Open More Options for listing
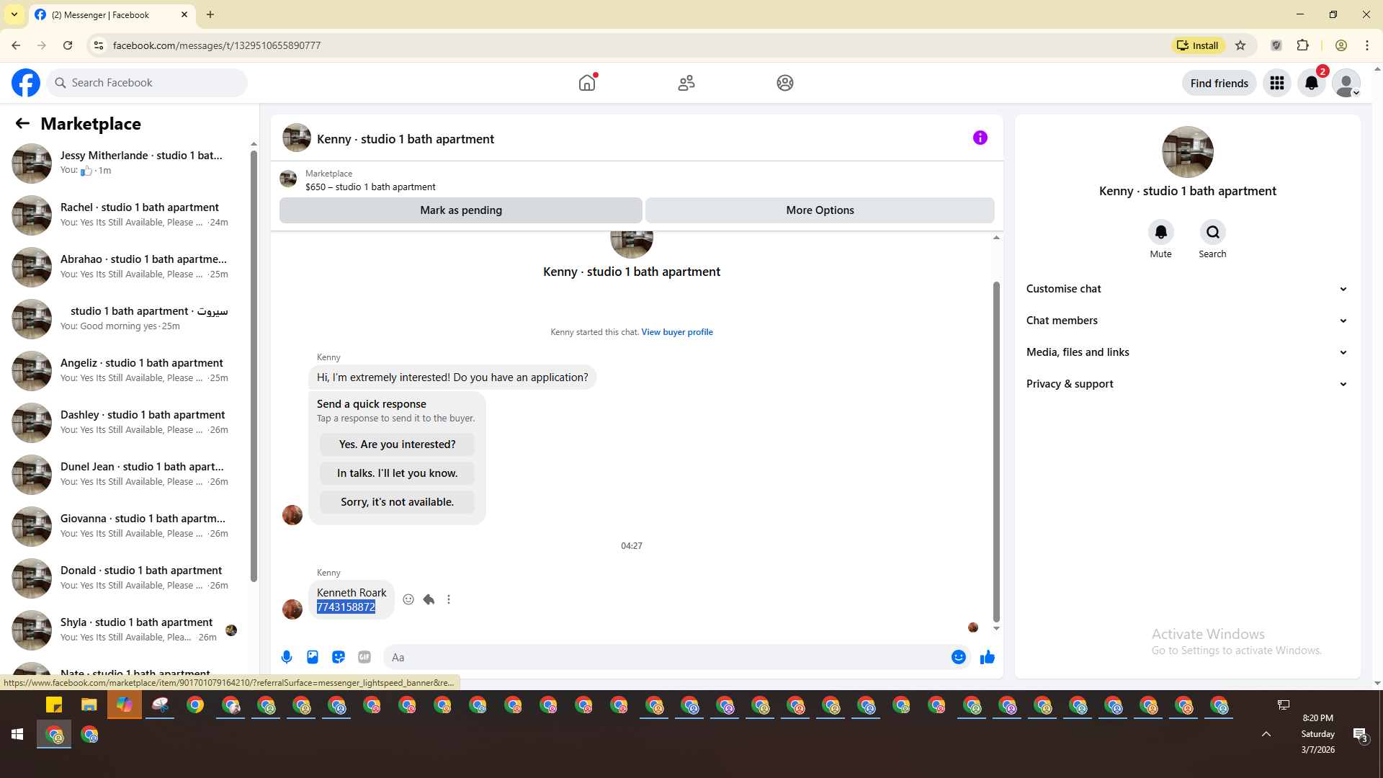This screenshot has height=778, width=1383. (820, 210)
